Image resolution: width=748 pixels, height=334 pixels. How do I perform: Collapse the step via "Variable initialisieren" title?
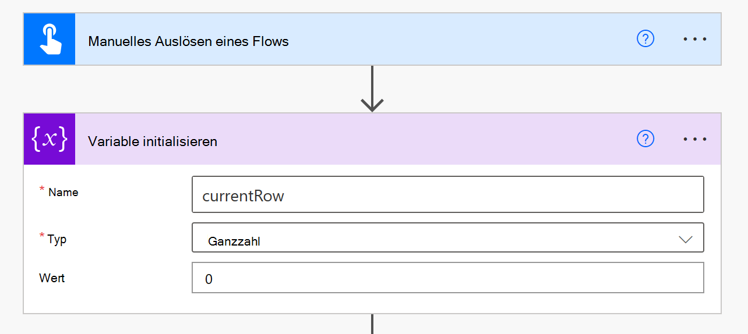(x=153, y=141)
